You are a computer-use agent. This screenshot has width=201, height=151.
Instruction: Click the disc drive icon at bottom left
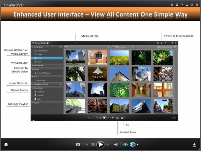[x=6, y=145]
